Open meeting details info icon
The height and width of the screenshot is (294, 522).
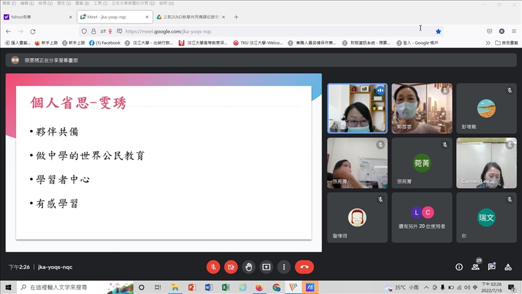tap(459, 267)
